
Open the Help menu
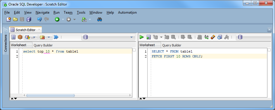(110, 12)
